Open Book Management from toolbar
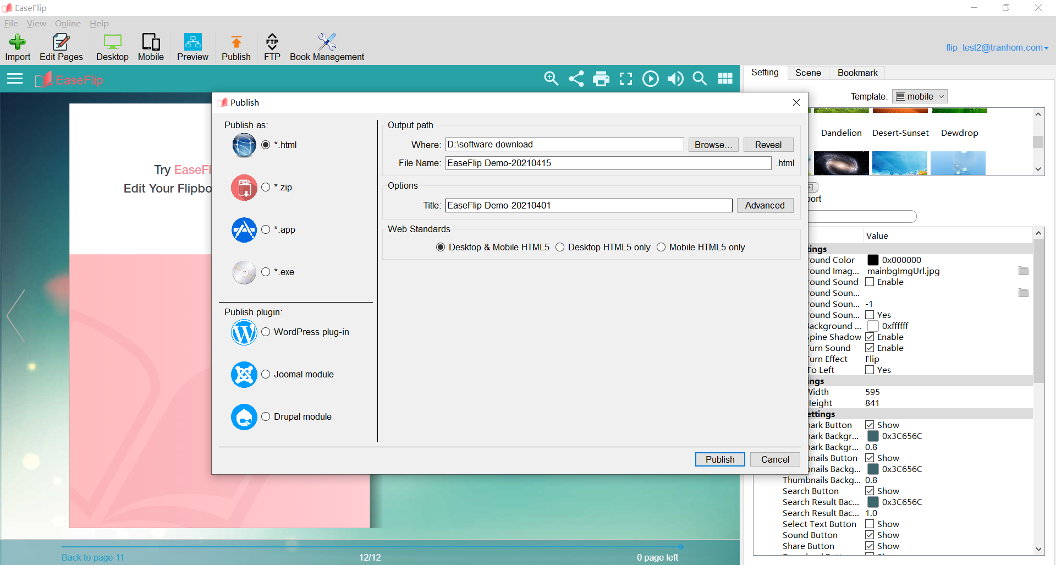The height and width of the screenshot is (565, 1056). click(327, 47)
